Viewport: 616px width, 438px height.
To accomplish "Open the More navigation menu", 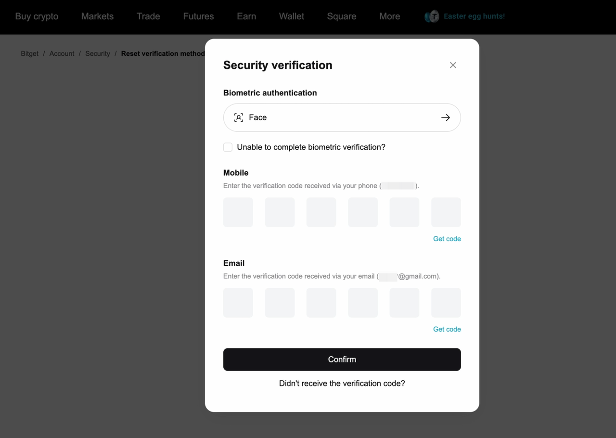I will tap(389, 16).
